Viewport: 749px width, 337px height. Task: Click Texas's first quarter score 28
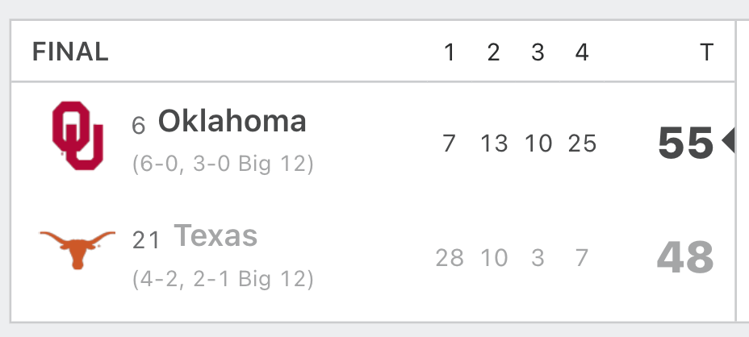point(450,258)
